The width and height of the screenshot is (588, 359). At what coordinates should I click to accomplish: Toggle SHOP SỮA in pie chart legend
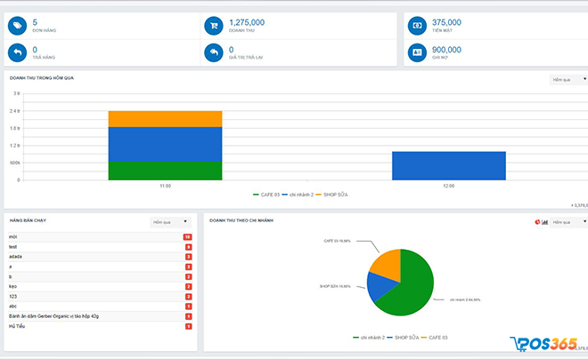403,338
